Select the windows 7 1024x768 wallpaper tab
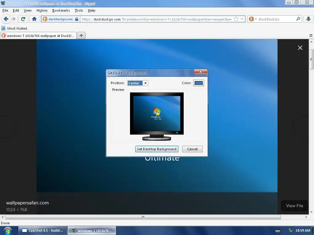The height and width of the screenshot is (235, 314). (38, 35)
